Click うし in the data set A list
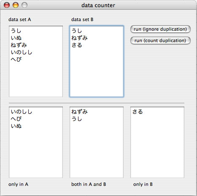Screen dimensions: 197x196 16,31
